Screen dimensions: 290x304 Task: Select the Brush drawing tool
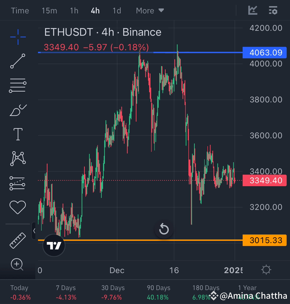pyautogui.click(x=18, y=109)
